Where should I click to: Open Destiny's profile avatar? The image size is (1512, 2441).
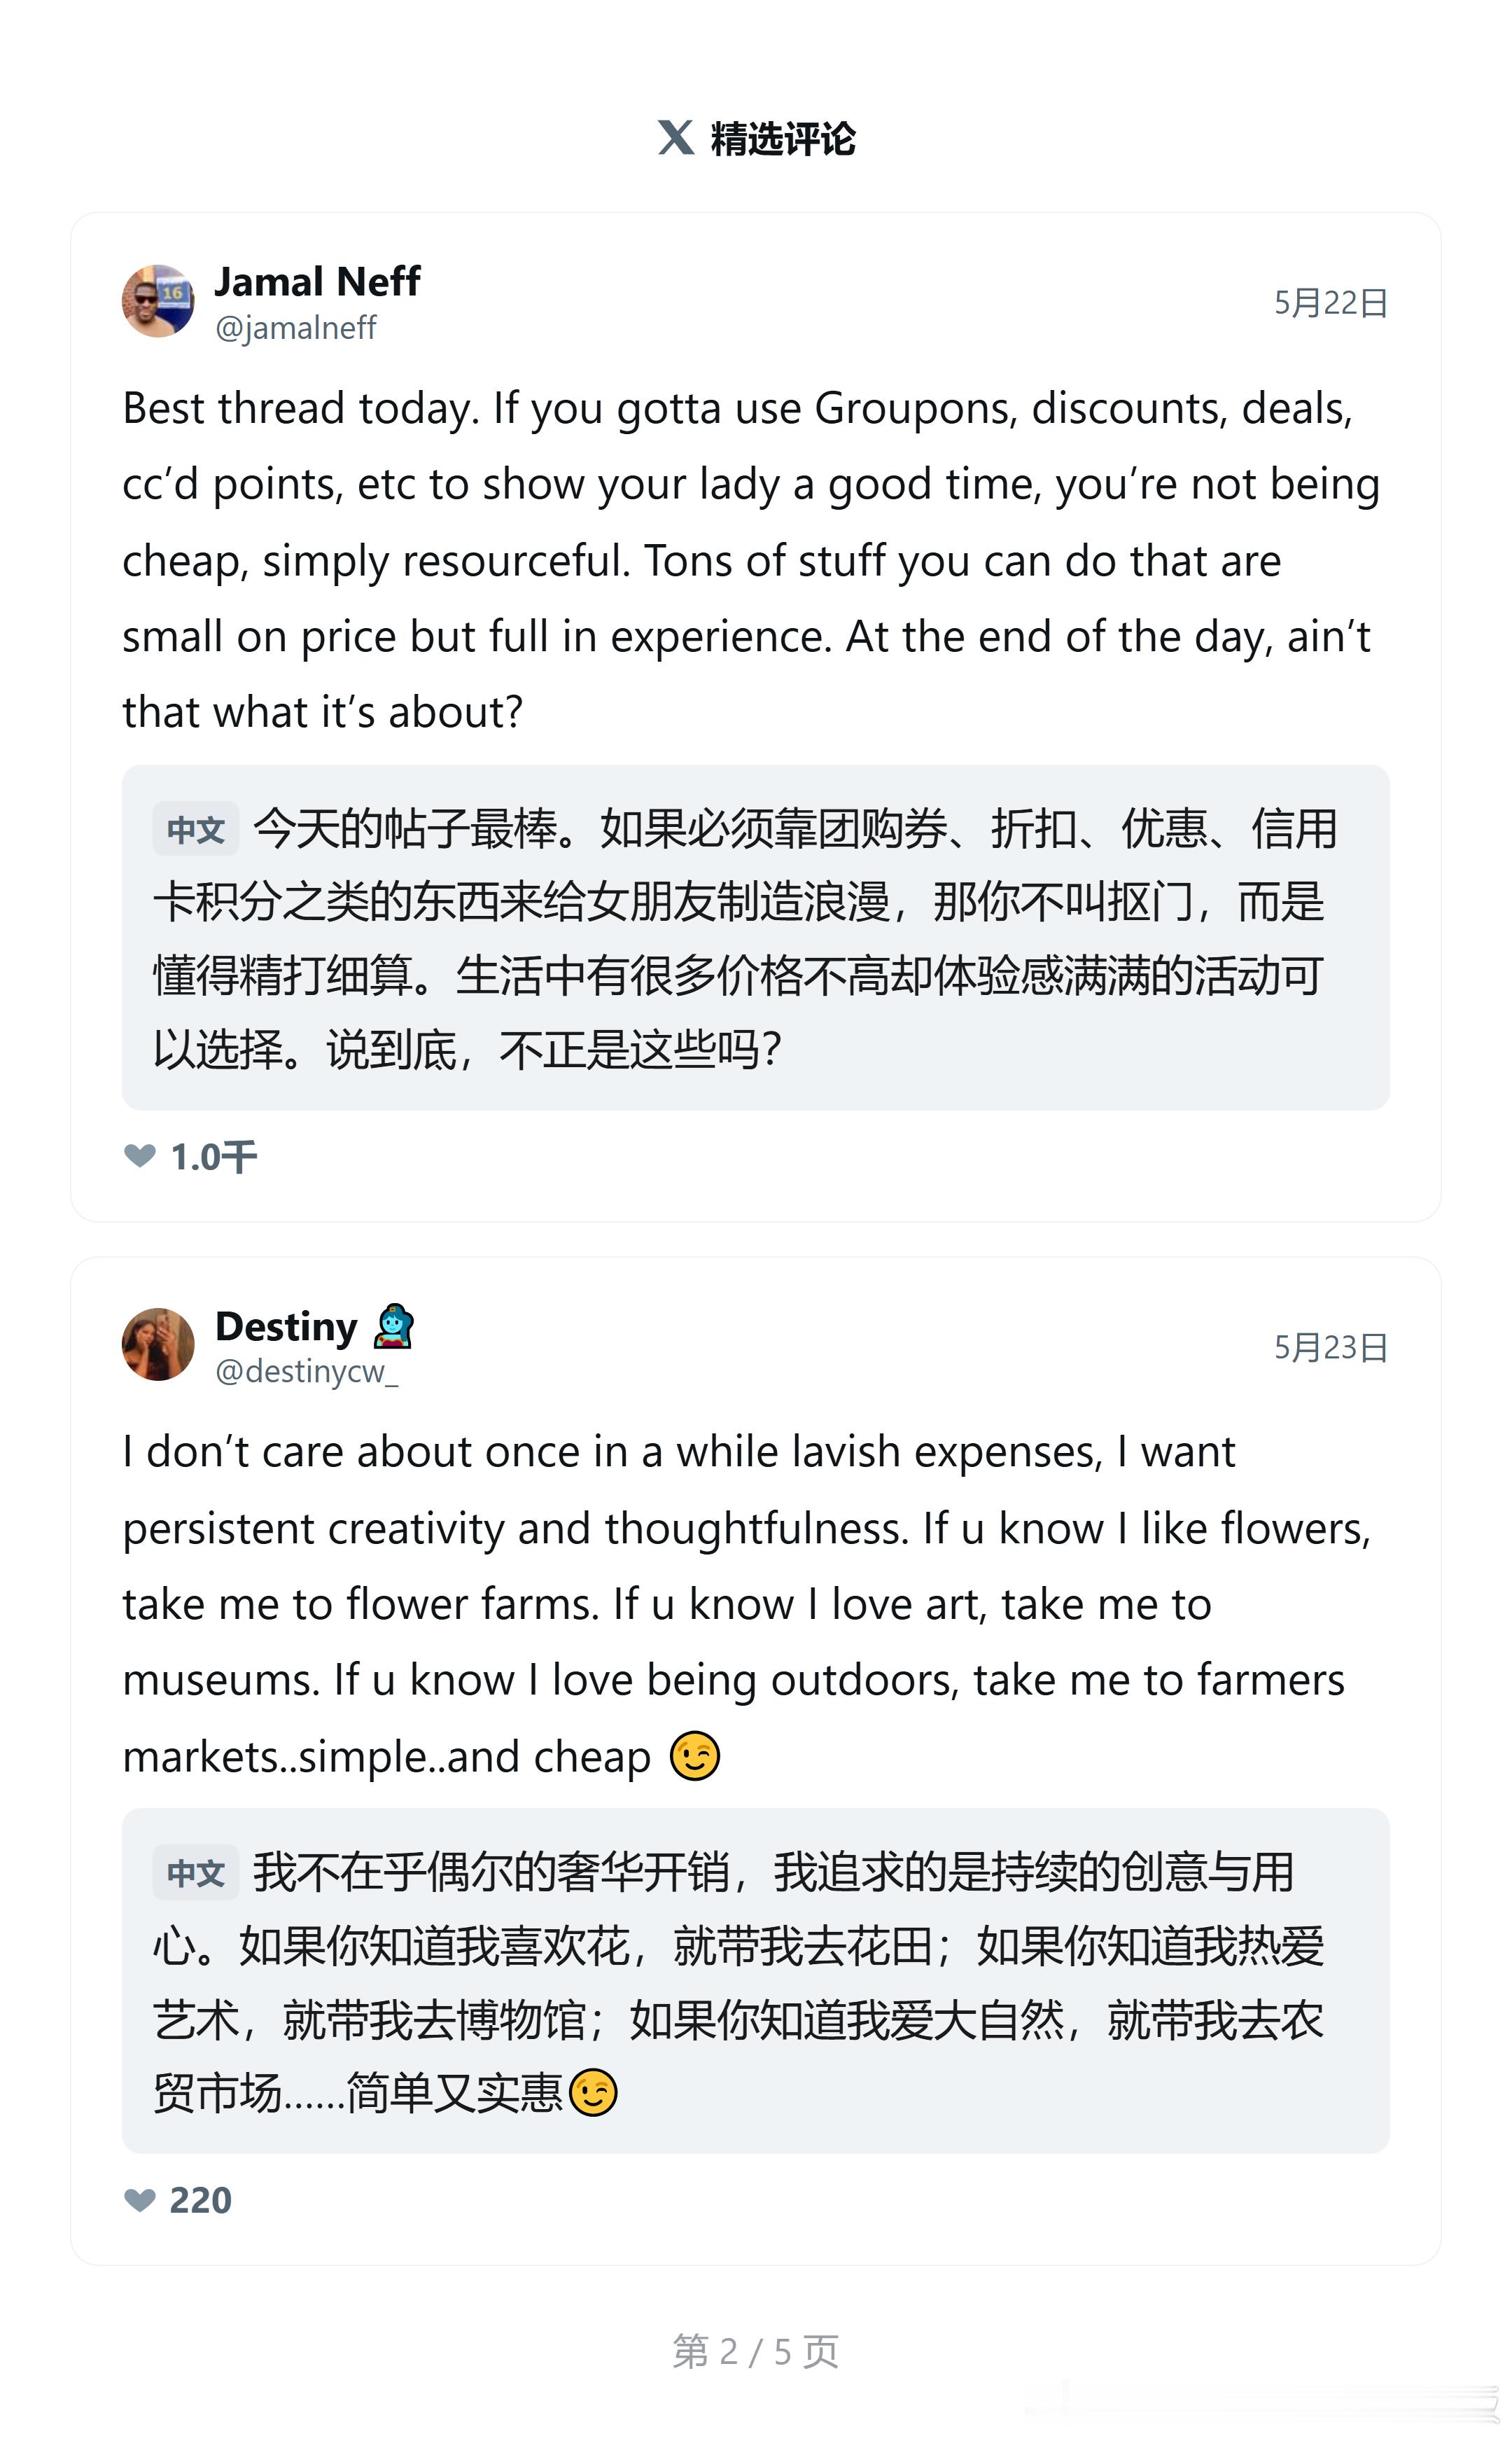(x=158, y=1344)
